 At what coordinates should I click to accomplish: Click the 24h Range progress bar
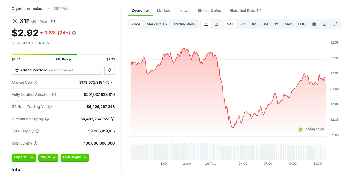63,54
